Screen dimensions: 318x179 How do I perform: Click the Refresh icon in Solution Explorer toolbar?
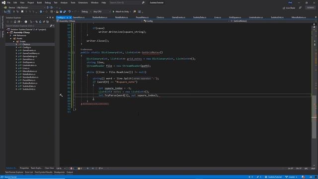pos(40,22)
